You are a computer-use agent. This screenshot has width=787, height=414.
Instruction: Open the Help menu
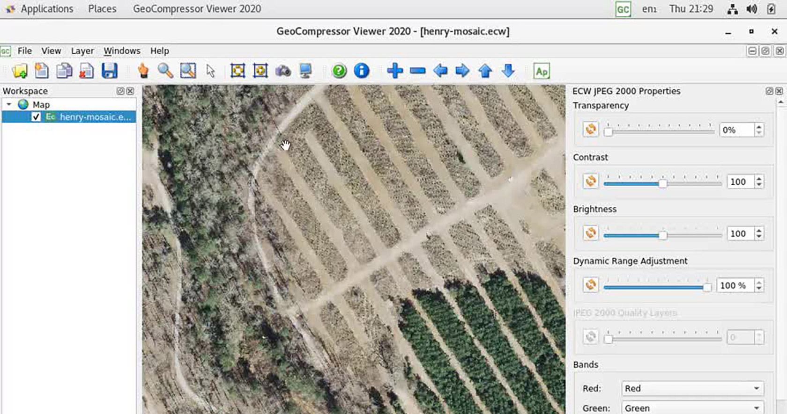pos(159,51)
